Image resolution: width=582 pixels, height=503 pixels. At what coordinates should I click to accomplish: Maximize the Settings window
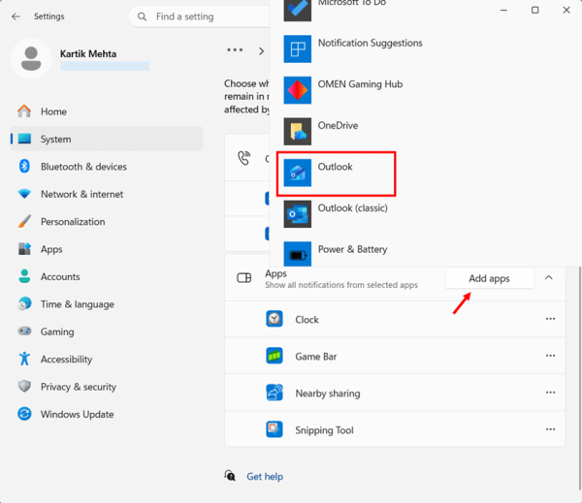pos(534,10)
